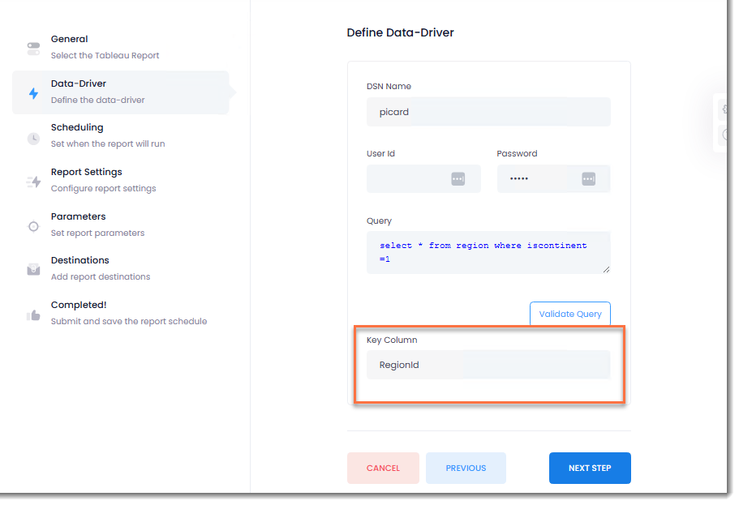Click the icon inside Password field
This screenshot has height=505, width=739.
pos(588,179)
